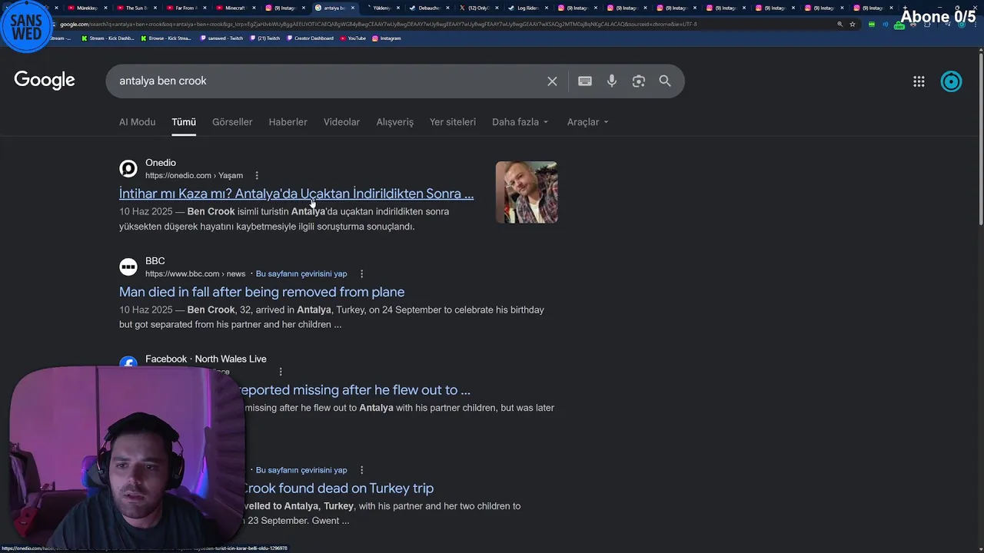This screenshot has width=984, height=553.
Task: Open the on-screen keyboard input tool
Action: tap(585, 81)
